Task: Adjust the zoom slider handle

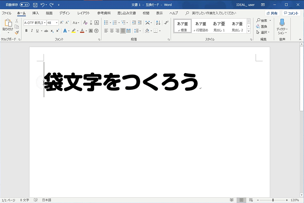Action: click(273, 200)
